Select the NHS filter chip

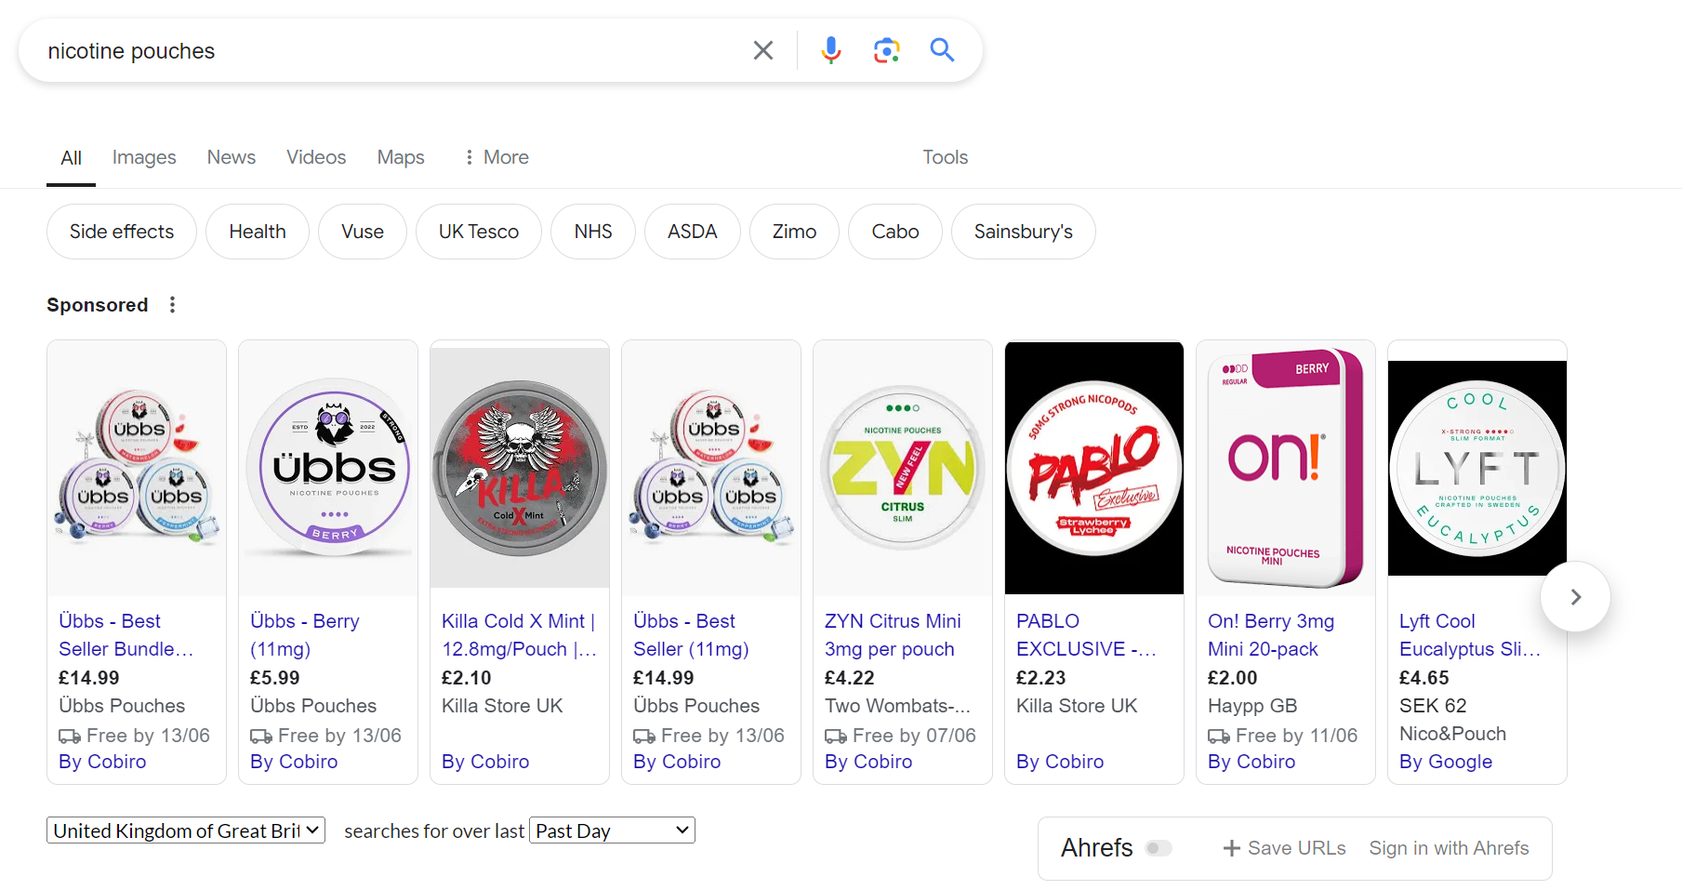tap(593, 232)
